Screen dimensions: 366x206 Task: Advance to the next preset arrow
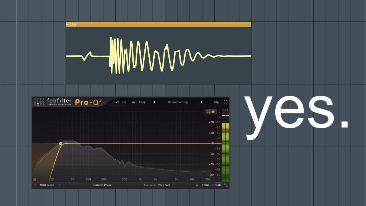201,102
